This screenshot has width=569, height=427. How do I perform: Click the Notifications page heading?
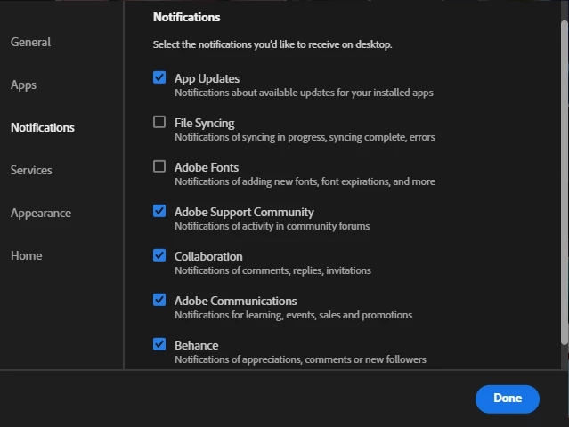[x=186, y=18]
